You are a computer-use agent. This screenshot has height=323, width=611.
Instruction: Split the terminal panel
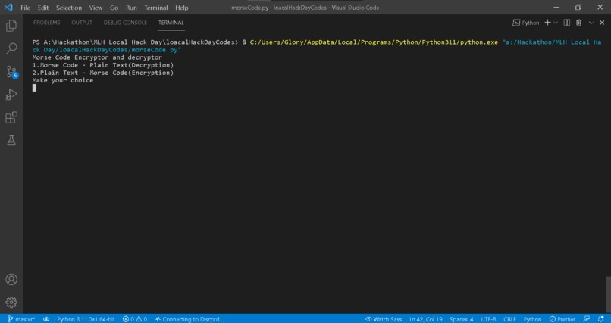click(x=567, y=23)
